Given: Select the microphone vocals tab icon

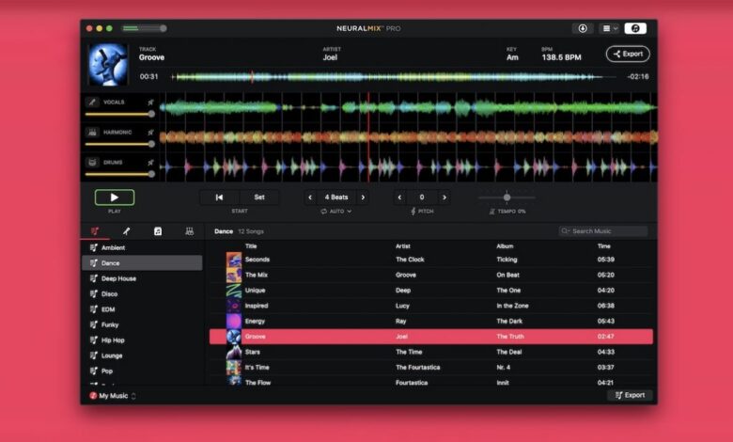Looking at the screenshot, I should click(126, 231).
